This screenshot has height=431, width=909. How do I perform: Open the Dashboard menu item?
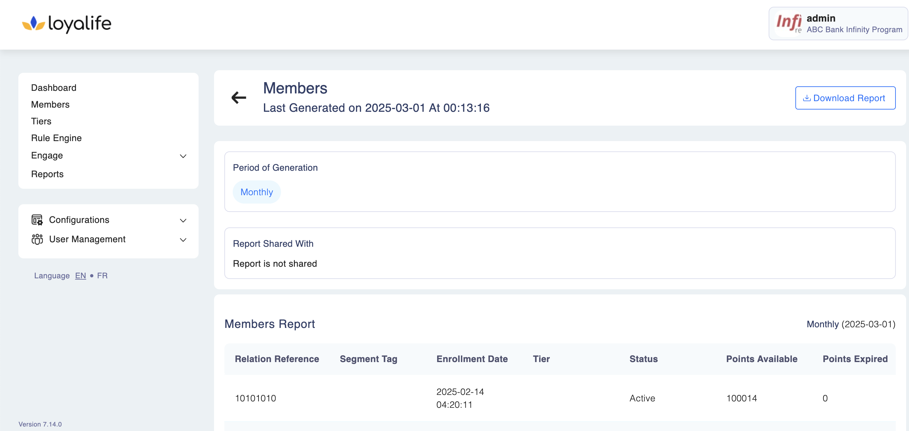click(x=54, y=88)
